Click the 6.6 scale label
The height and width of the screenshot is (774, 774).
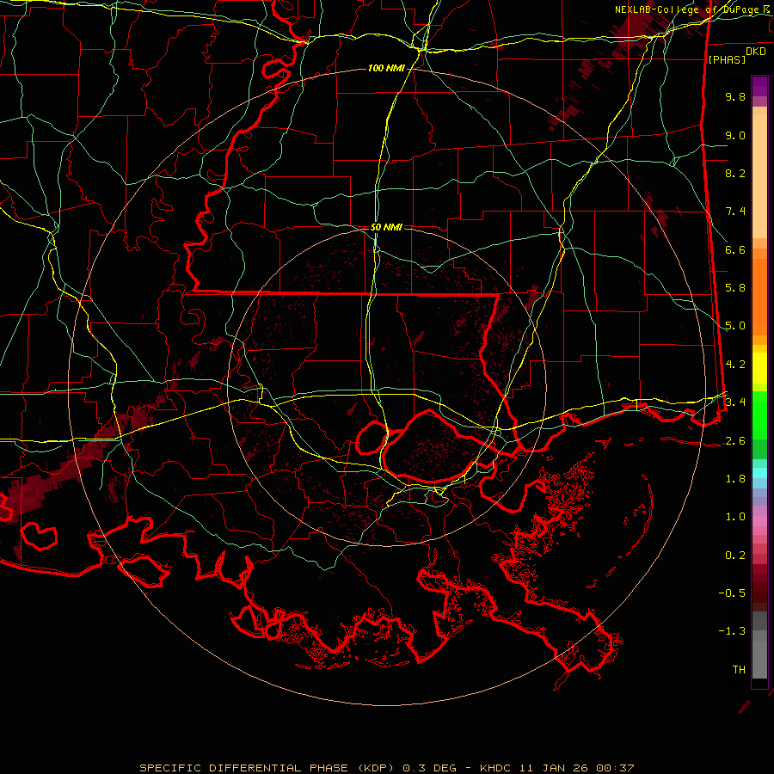[735, 249]
